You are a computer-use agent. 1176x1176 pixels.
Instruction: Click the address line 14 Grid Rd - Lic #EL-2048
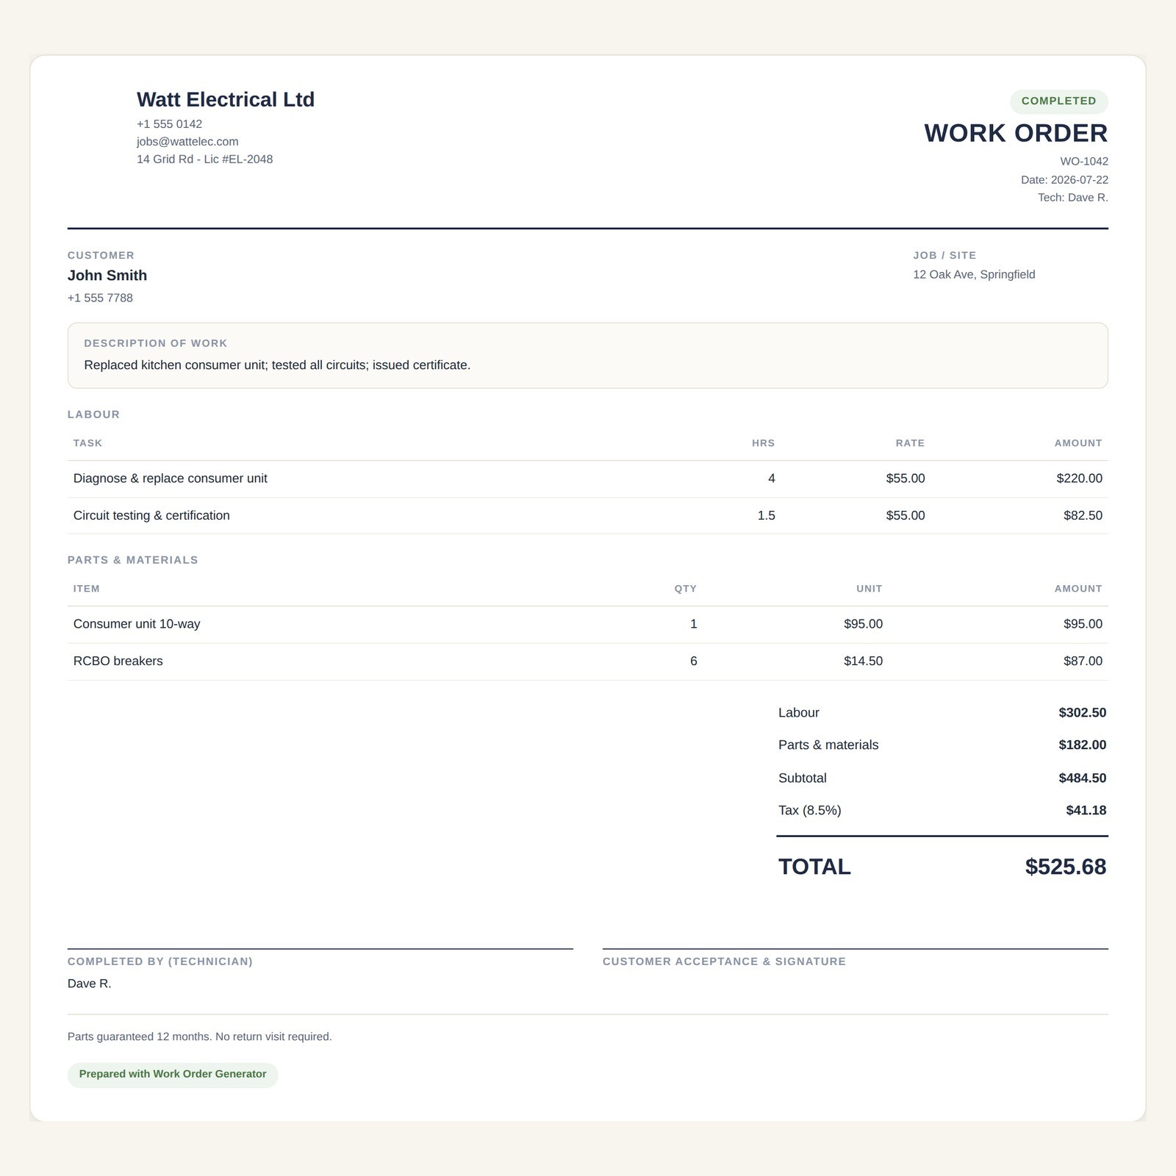[204, 159]
